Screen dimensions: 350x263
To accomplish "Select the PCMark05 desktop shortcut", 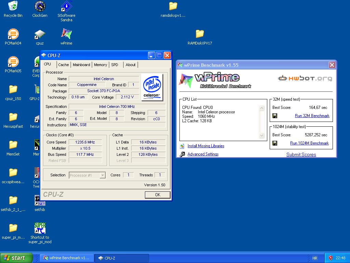I will 13,65.
